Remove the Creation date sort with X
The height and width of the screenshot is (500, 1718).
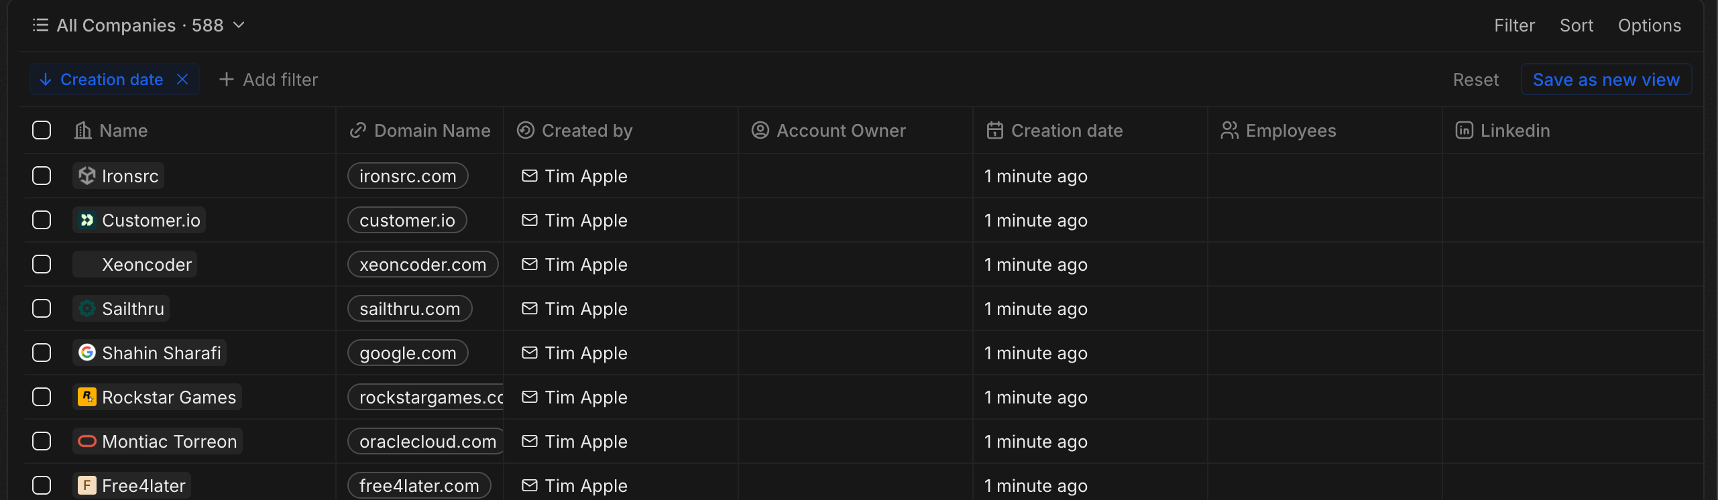point(182,79)
